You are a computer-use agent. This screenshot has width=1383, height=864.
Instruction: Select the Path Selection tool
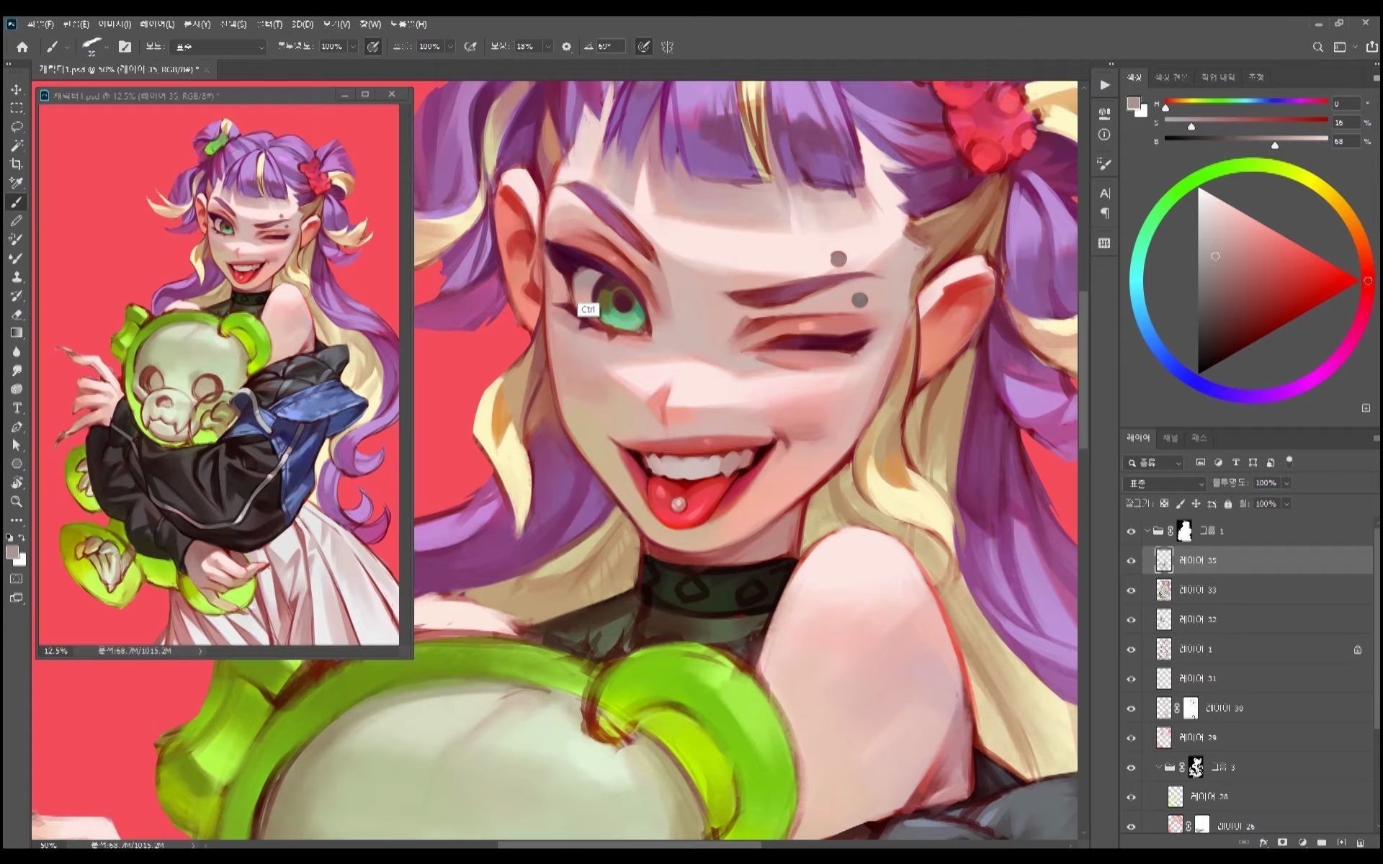point(16,445)
